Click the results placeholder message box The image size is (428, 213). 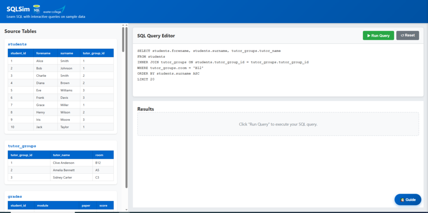(278, 124)
